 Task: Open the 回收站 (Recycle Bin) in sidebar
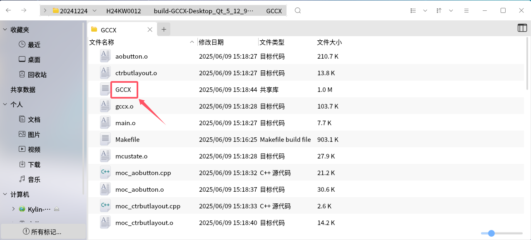[x=26, y=74]
